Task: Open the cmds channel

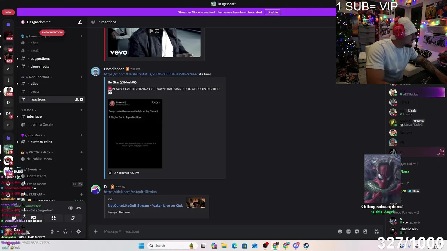Action: click(x=51, y=51)
